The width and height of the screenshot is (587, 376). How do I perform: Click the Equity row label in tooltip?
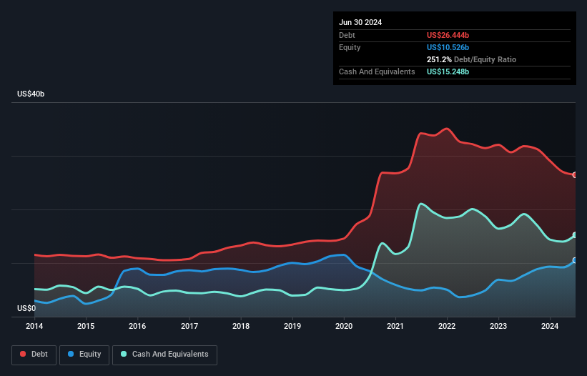coord(350,47)
